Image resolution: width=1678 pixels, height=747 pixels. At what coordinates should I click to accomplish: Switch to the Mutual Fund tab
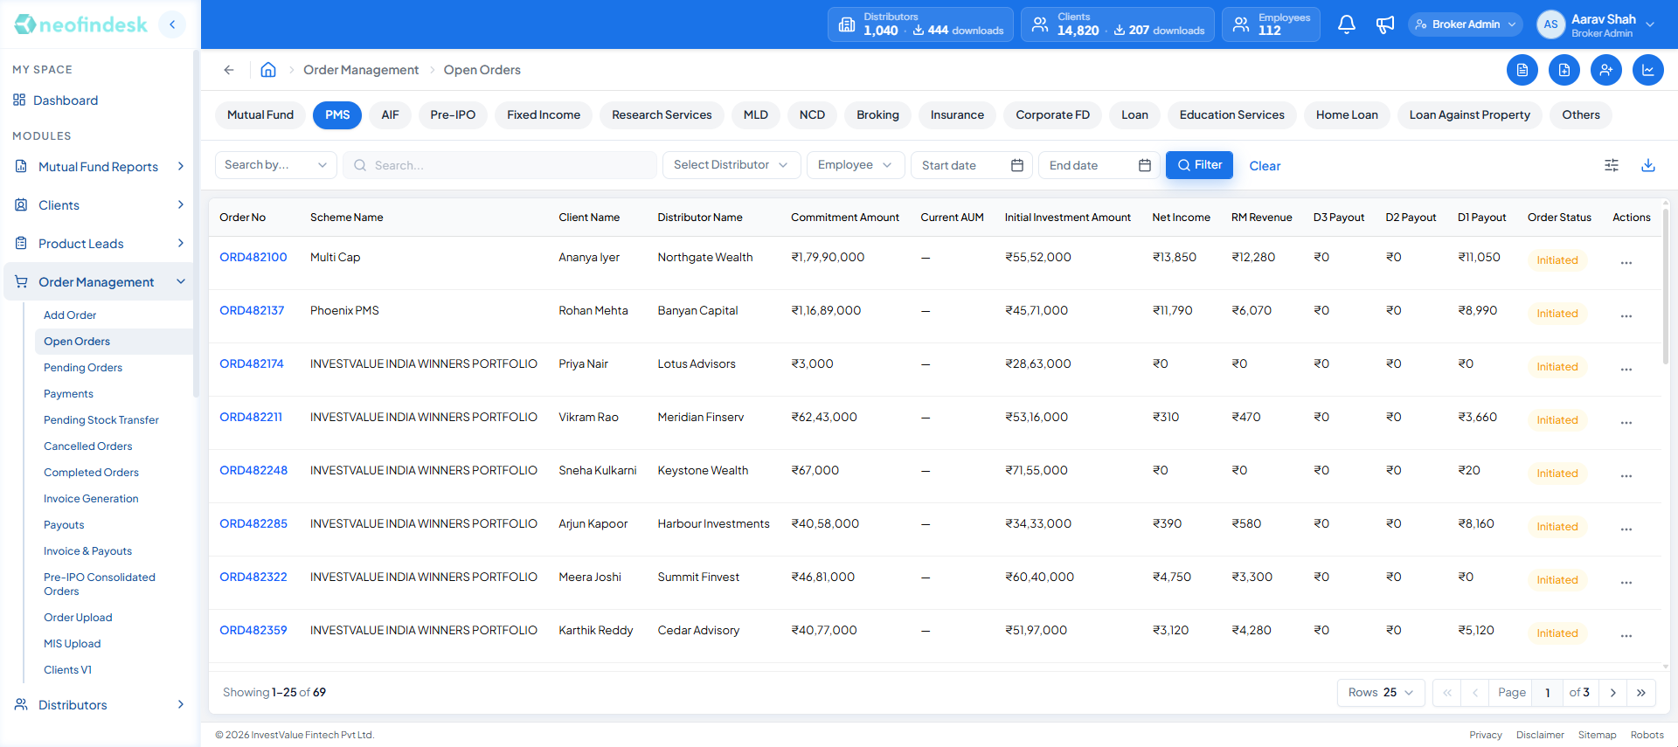tap(260, 115)
